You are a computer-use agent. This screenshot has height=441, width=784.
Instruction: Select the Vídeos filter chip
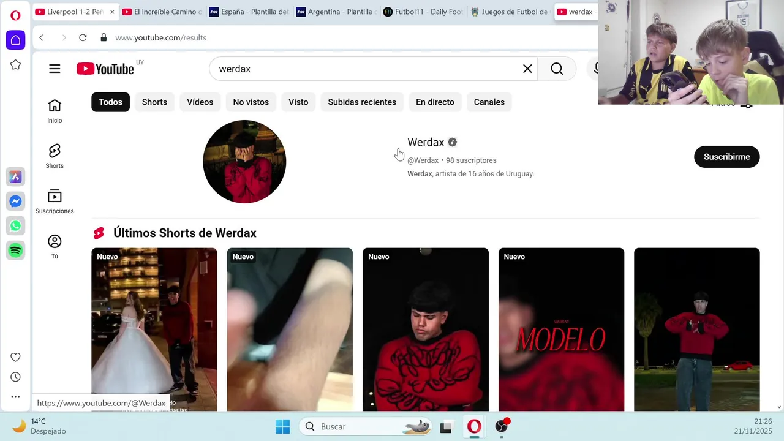pos(200,102)
